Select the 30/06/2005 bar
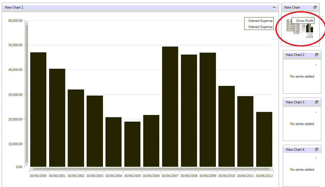The width and height of the screenshot is (325, 187). click(132, 144)
